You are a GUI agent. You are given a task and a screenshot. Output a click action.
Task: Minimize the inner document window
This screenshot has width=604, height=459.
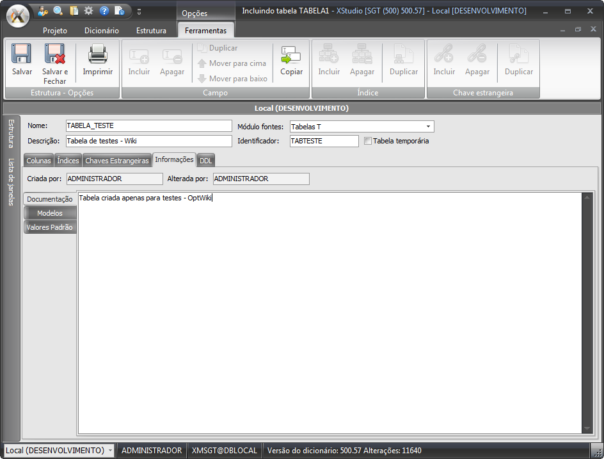point(562,29)
